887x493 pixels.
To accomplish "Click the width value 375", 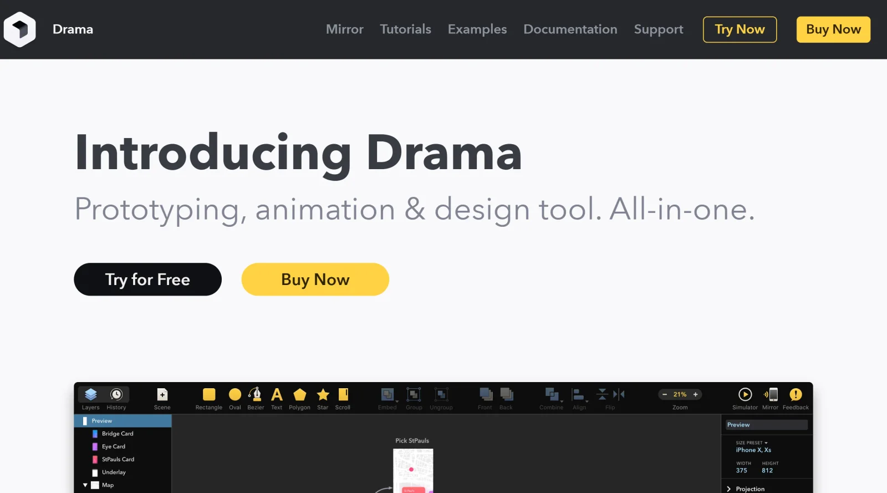I will point(742,470).
